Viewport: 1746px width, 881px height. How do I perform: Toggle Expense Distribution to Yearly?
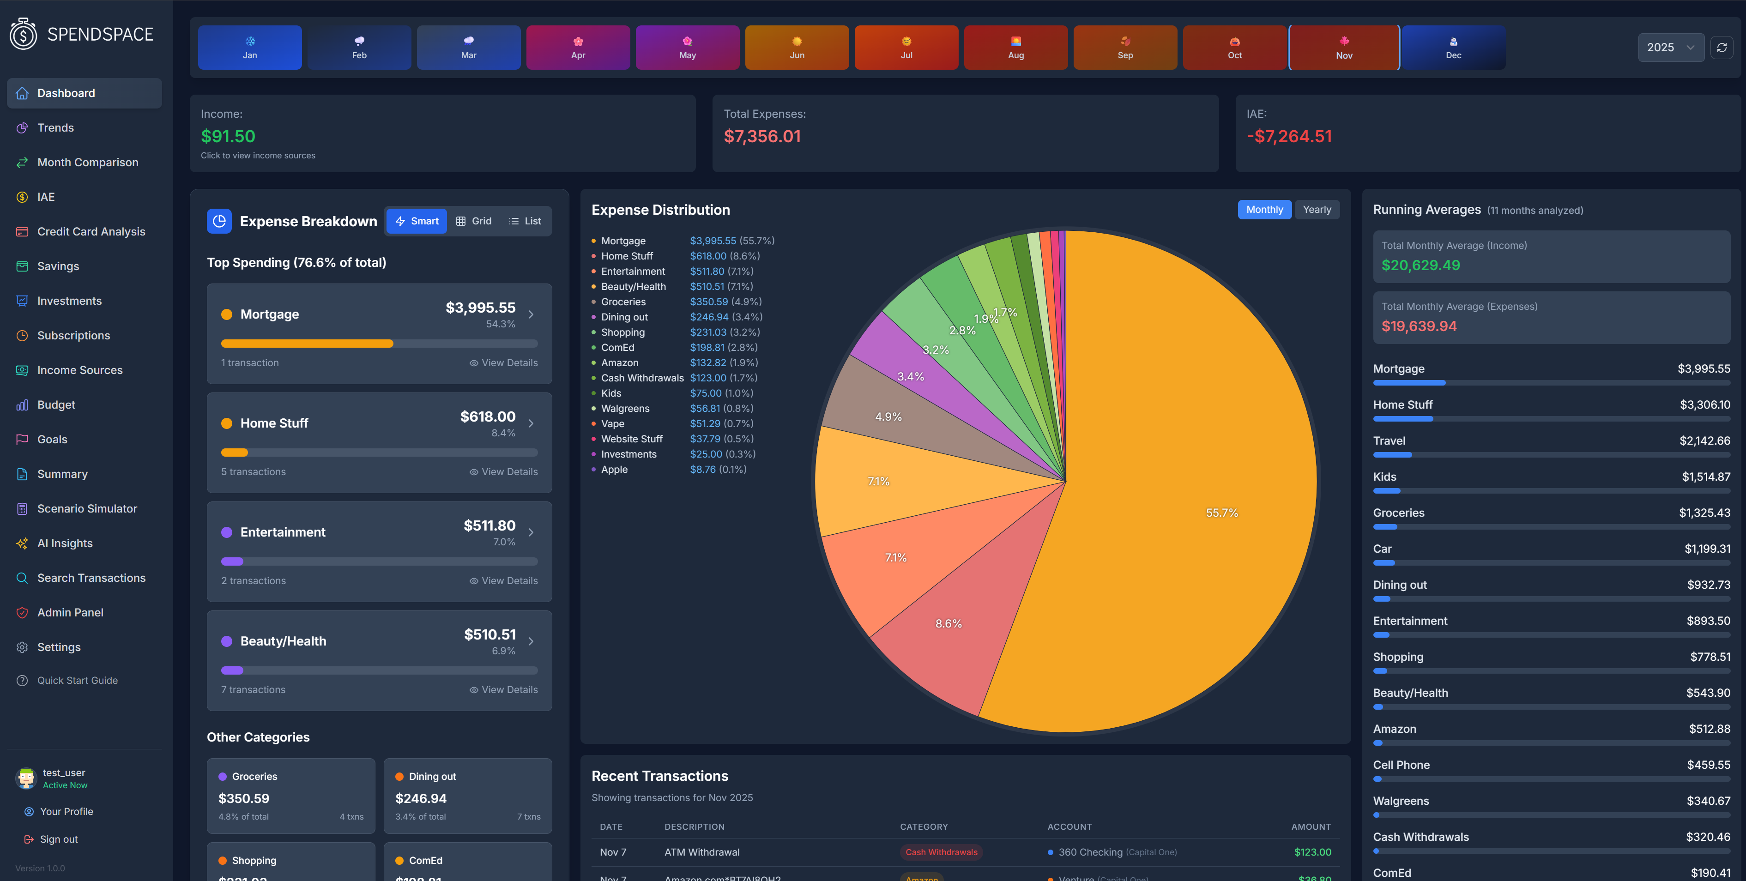(x=1316, y=210)
